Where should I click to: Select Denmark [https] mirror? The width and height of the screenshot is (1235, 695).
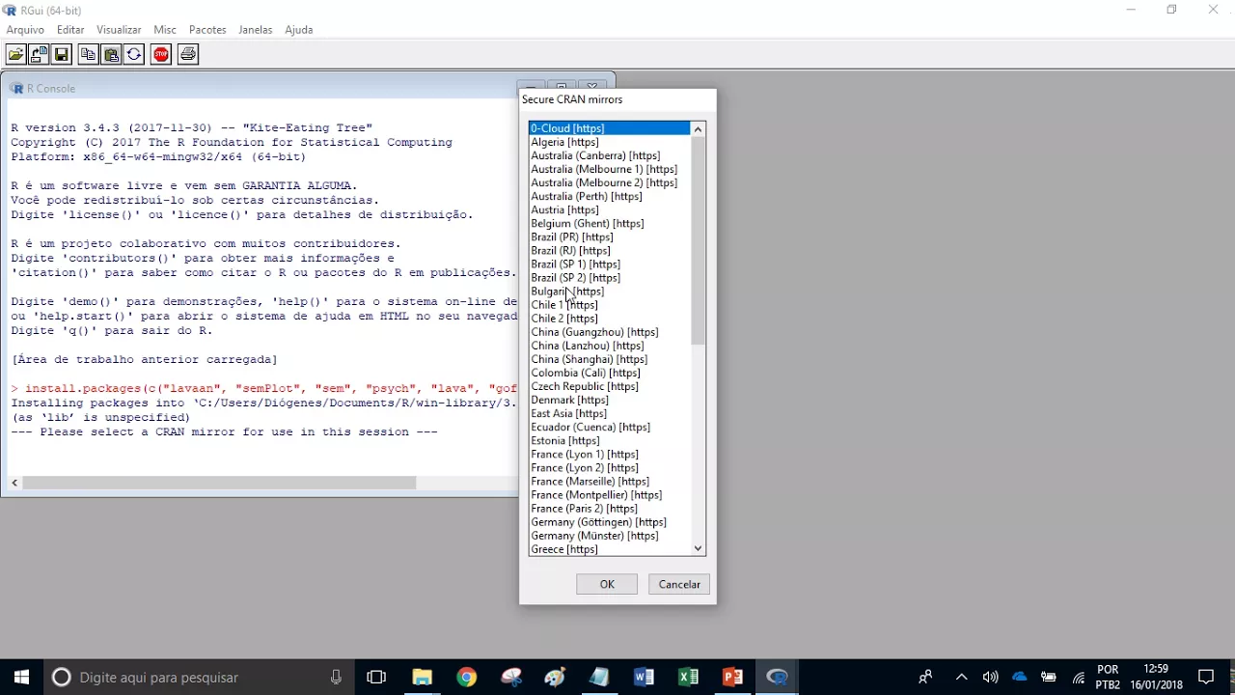click(x=609, y=400)
